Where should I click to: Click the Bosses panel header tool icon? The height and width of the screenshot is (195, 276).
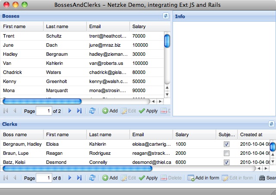tap(166, 16)
